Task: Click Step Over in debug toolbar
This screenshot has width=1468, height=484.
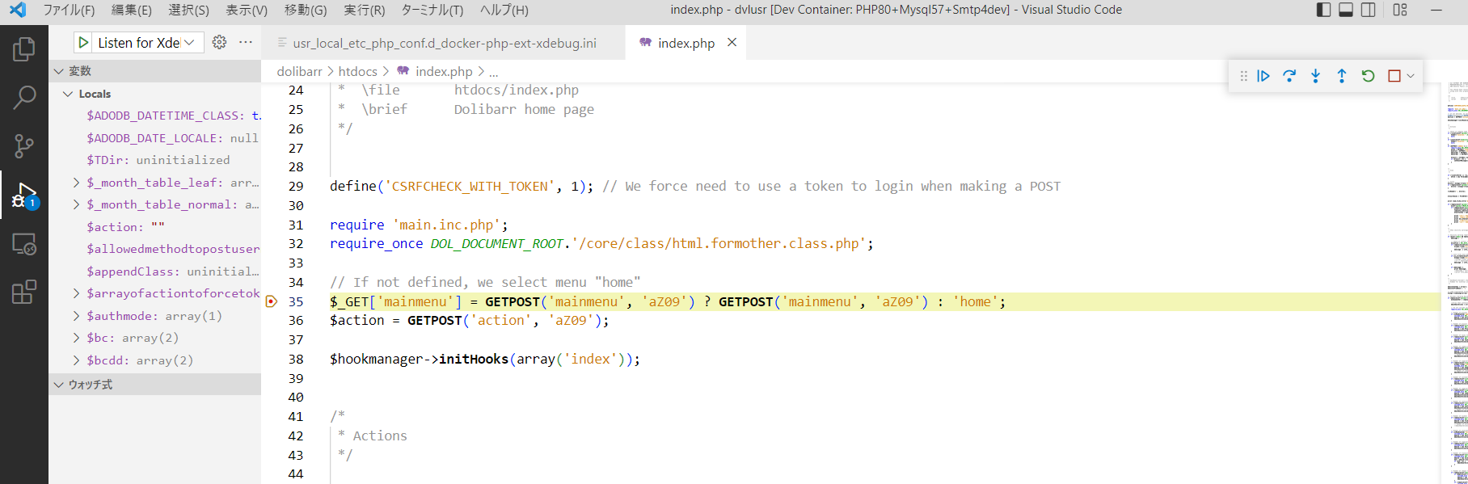Action: point(1289,76)
